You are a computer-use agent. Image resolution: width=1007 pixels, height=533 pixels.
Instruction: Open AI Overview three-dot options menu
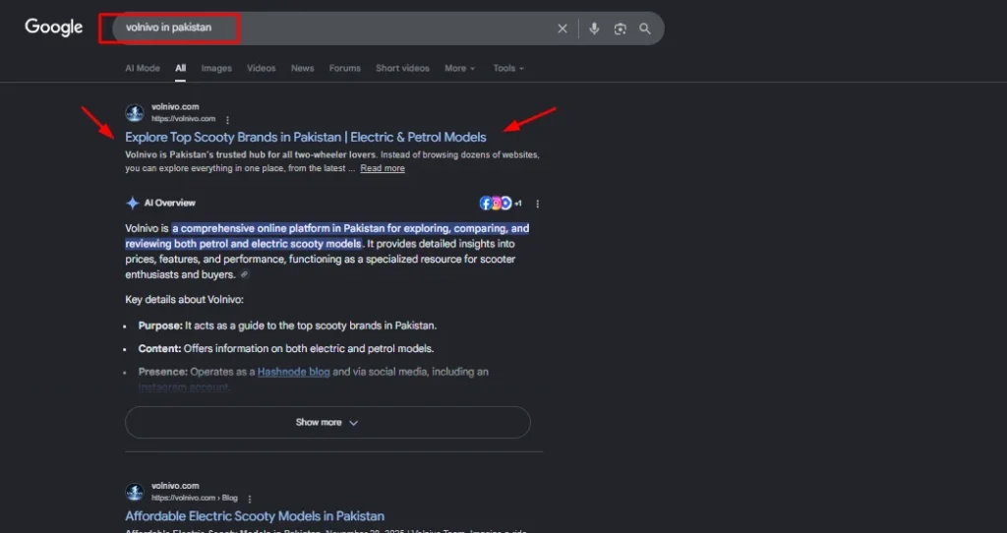(x=538, y=204)
